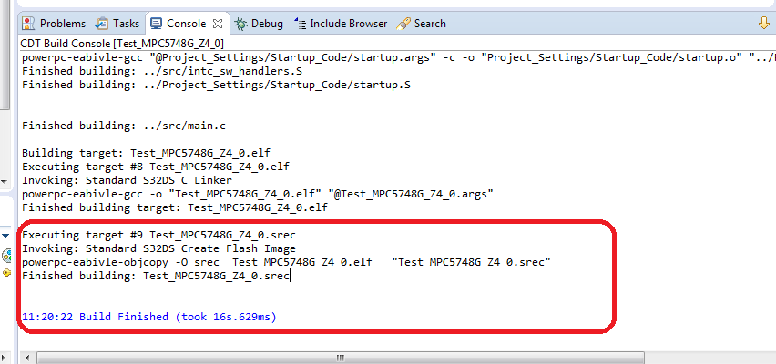Click 'Finished building: Test_MPC5748G_Z4_0.srec' line
This screenshot has height=364, width=776.
tap(156, 276)
